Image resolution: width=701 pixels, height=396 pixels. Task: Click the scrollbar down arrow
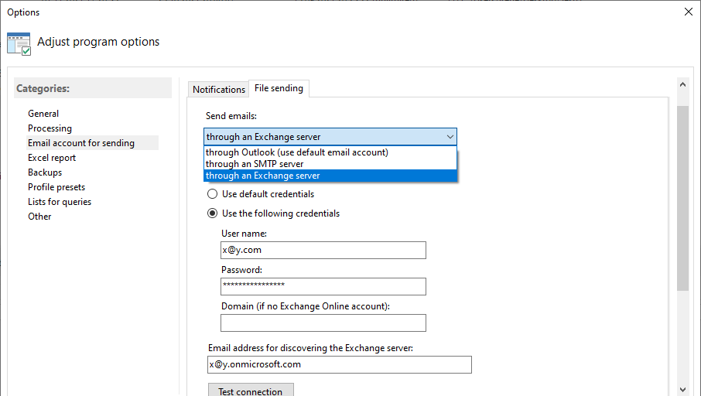tap(682, 390)
